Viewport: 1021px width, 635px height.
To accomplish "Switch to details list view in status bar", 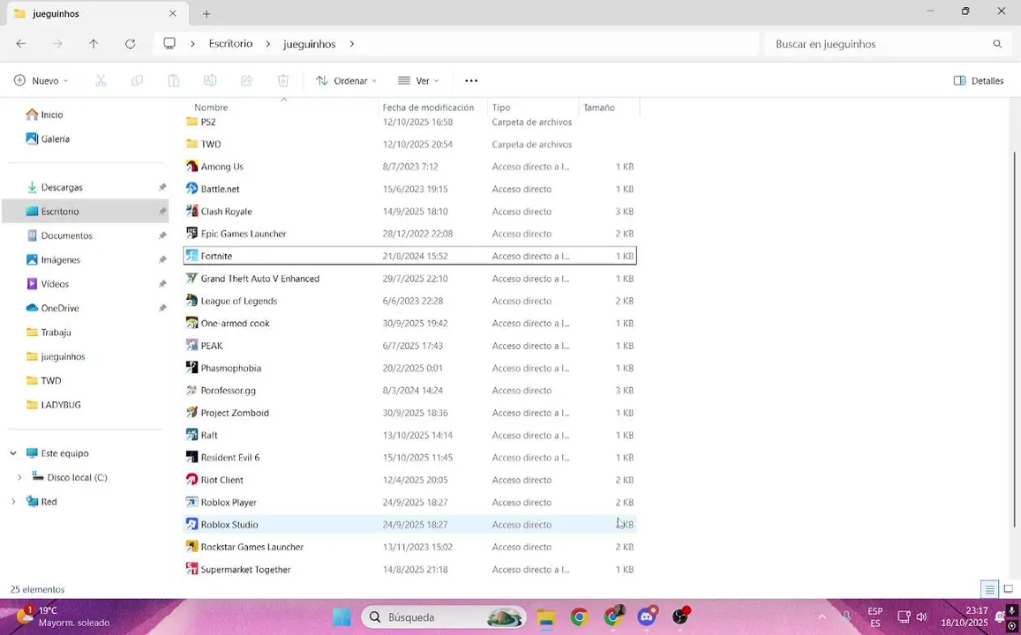I will (x=989, y=589).
